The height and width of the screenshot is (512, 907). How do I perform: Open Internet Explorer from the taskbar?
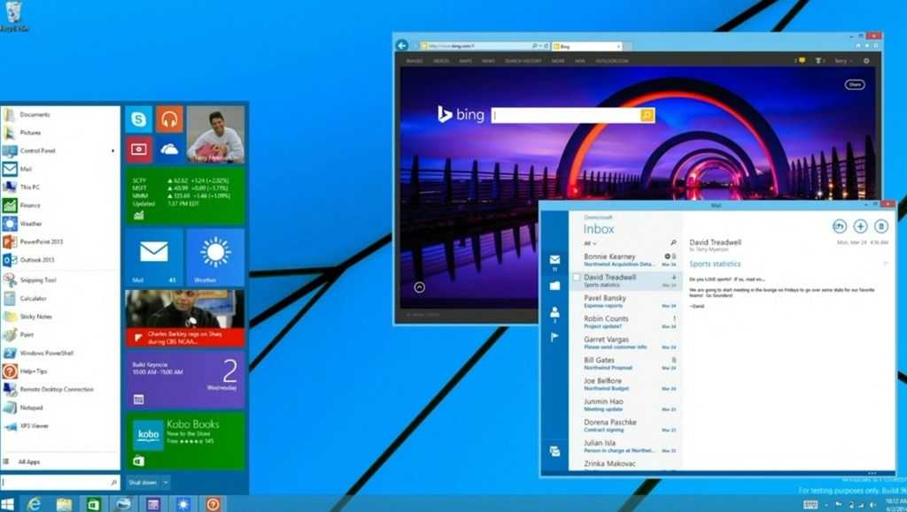35,504
